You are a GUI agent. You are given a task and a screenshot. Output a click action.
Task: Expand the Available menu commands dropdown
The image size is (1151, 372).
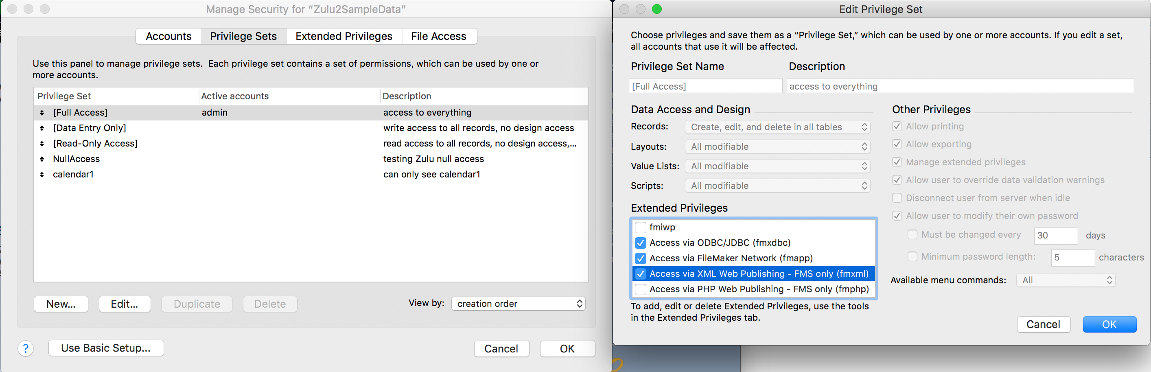1066,280
